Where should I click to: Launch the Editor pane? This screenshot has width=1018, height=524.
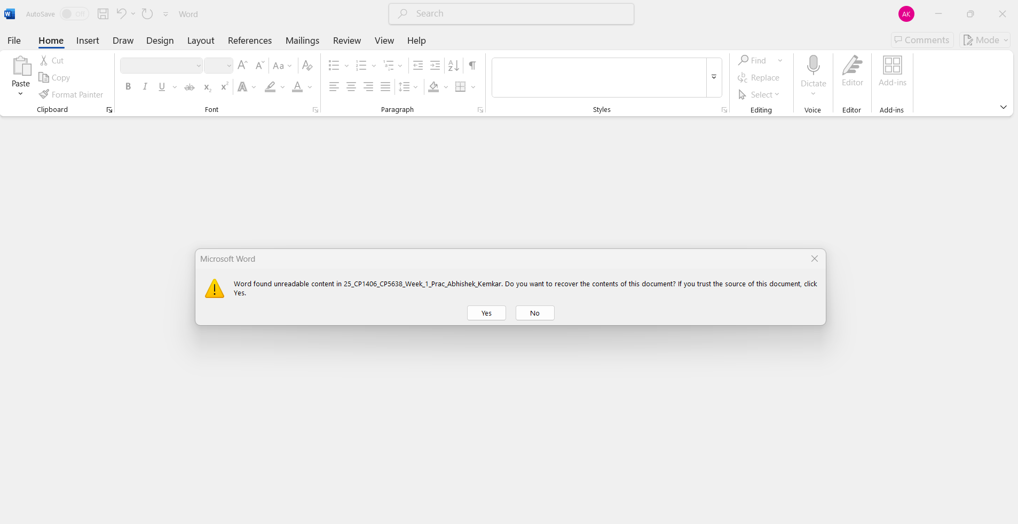(x=851, y=73)
